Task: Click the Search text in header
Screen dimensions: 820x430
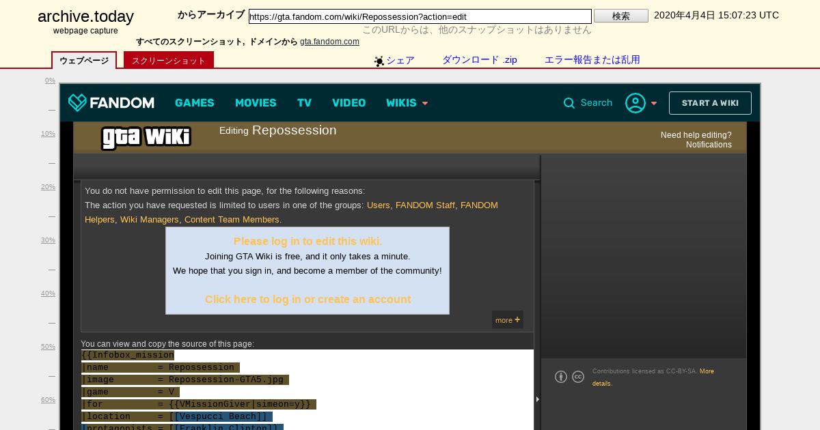Action: pyautogui.click(x=597, y=103)
